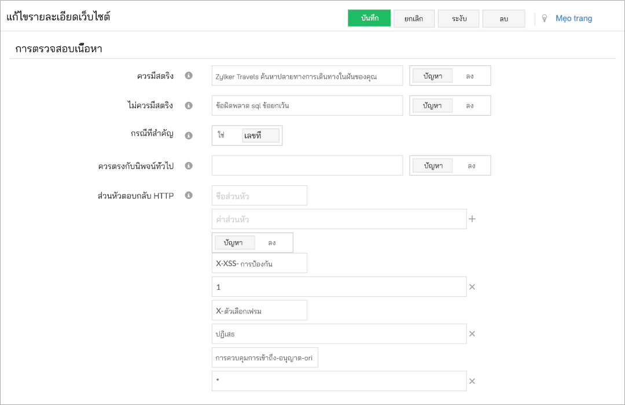Click the "ระงับ" suspend button
The image size is (625, 405).
pyautogui.click(x=458, y=18)
